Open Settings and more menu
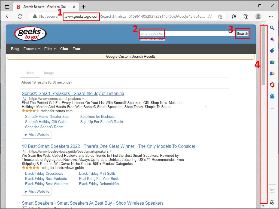The height and width of the screenshot is (209, 279). (271, 16)
